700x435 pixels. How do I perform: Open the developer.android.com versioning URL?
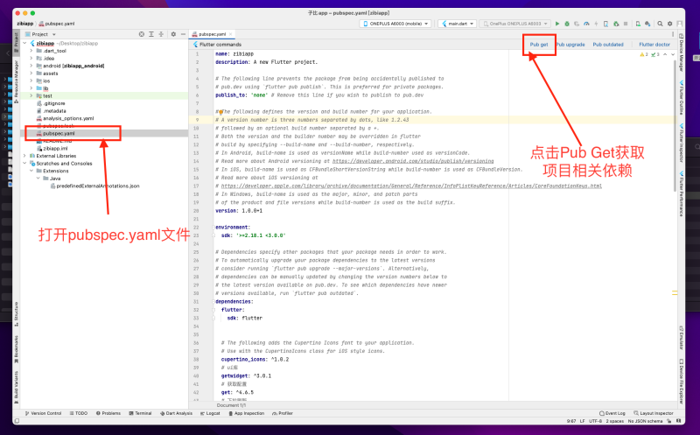tap(413, 161)
